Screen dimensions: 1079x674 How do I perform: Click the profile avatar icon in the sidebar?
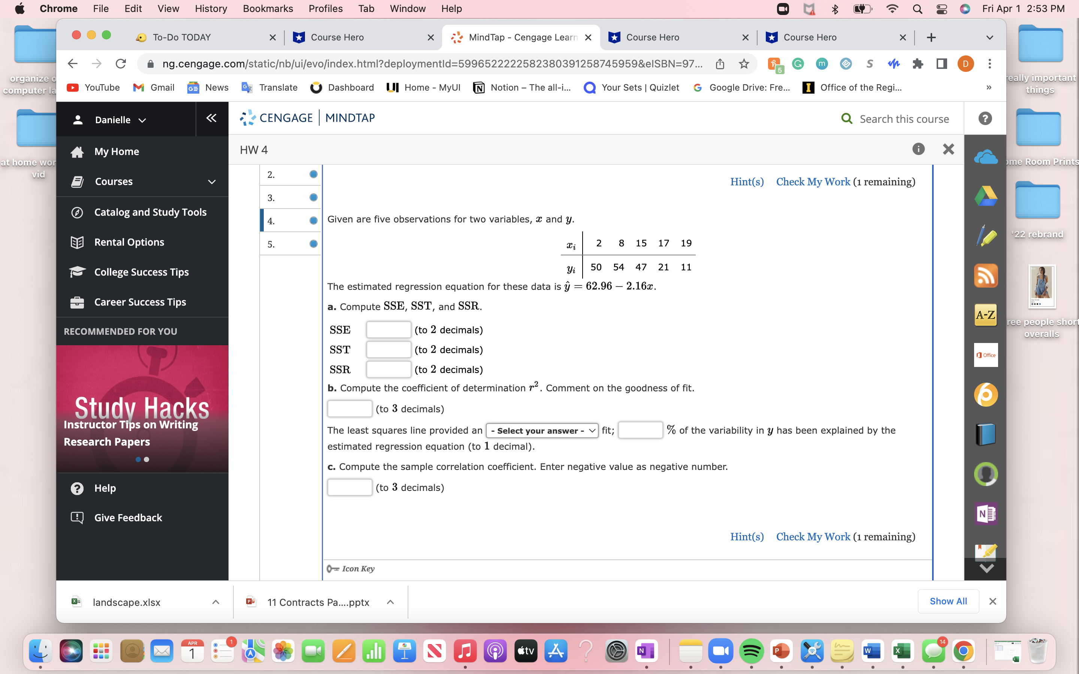985,474
